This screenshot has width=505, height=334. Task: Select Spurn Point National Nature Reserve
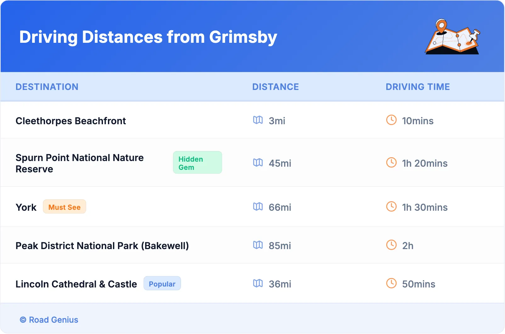(80, 163)
